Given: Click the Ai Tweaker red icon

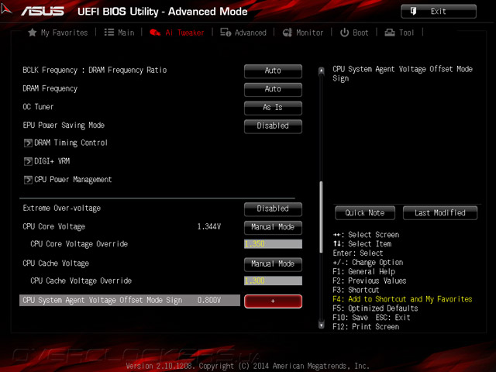Looking at the screenshot, I should coord(155,33).
